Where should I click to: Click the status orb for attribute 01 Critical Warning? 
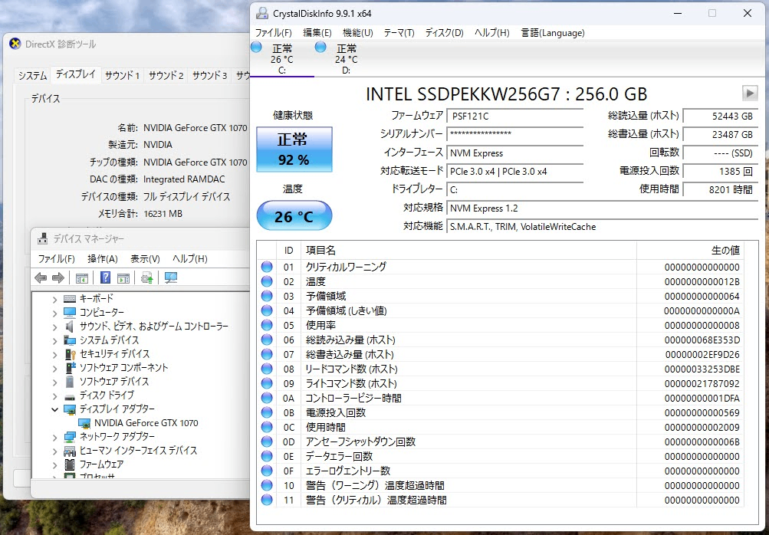(x=267, y=267)
